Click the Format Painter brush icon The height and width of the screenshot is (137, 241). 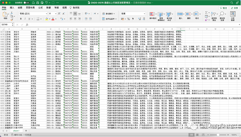pos(12,20)
